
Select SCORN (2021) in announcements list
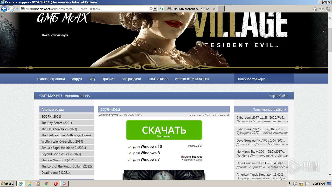67,116
